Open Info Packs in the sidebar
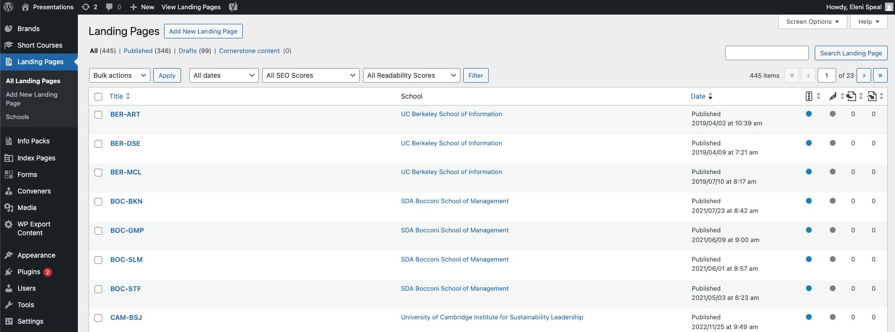Viewport: 895px width, 332px height. [x=33, y=141]
